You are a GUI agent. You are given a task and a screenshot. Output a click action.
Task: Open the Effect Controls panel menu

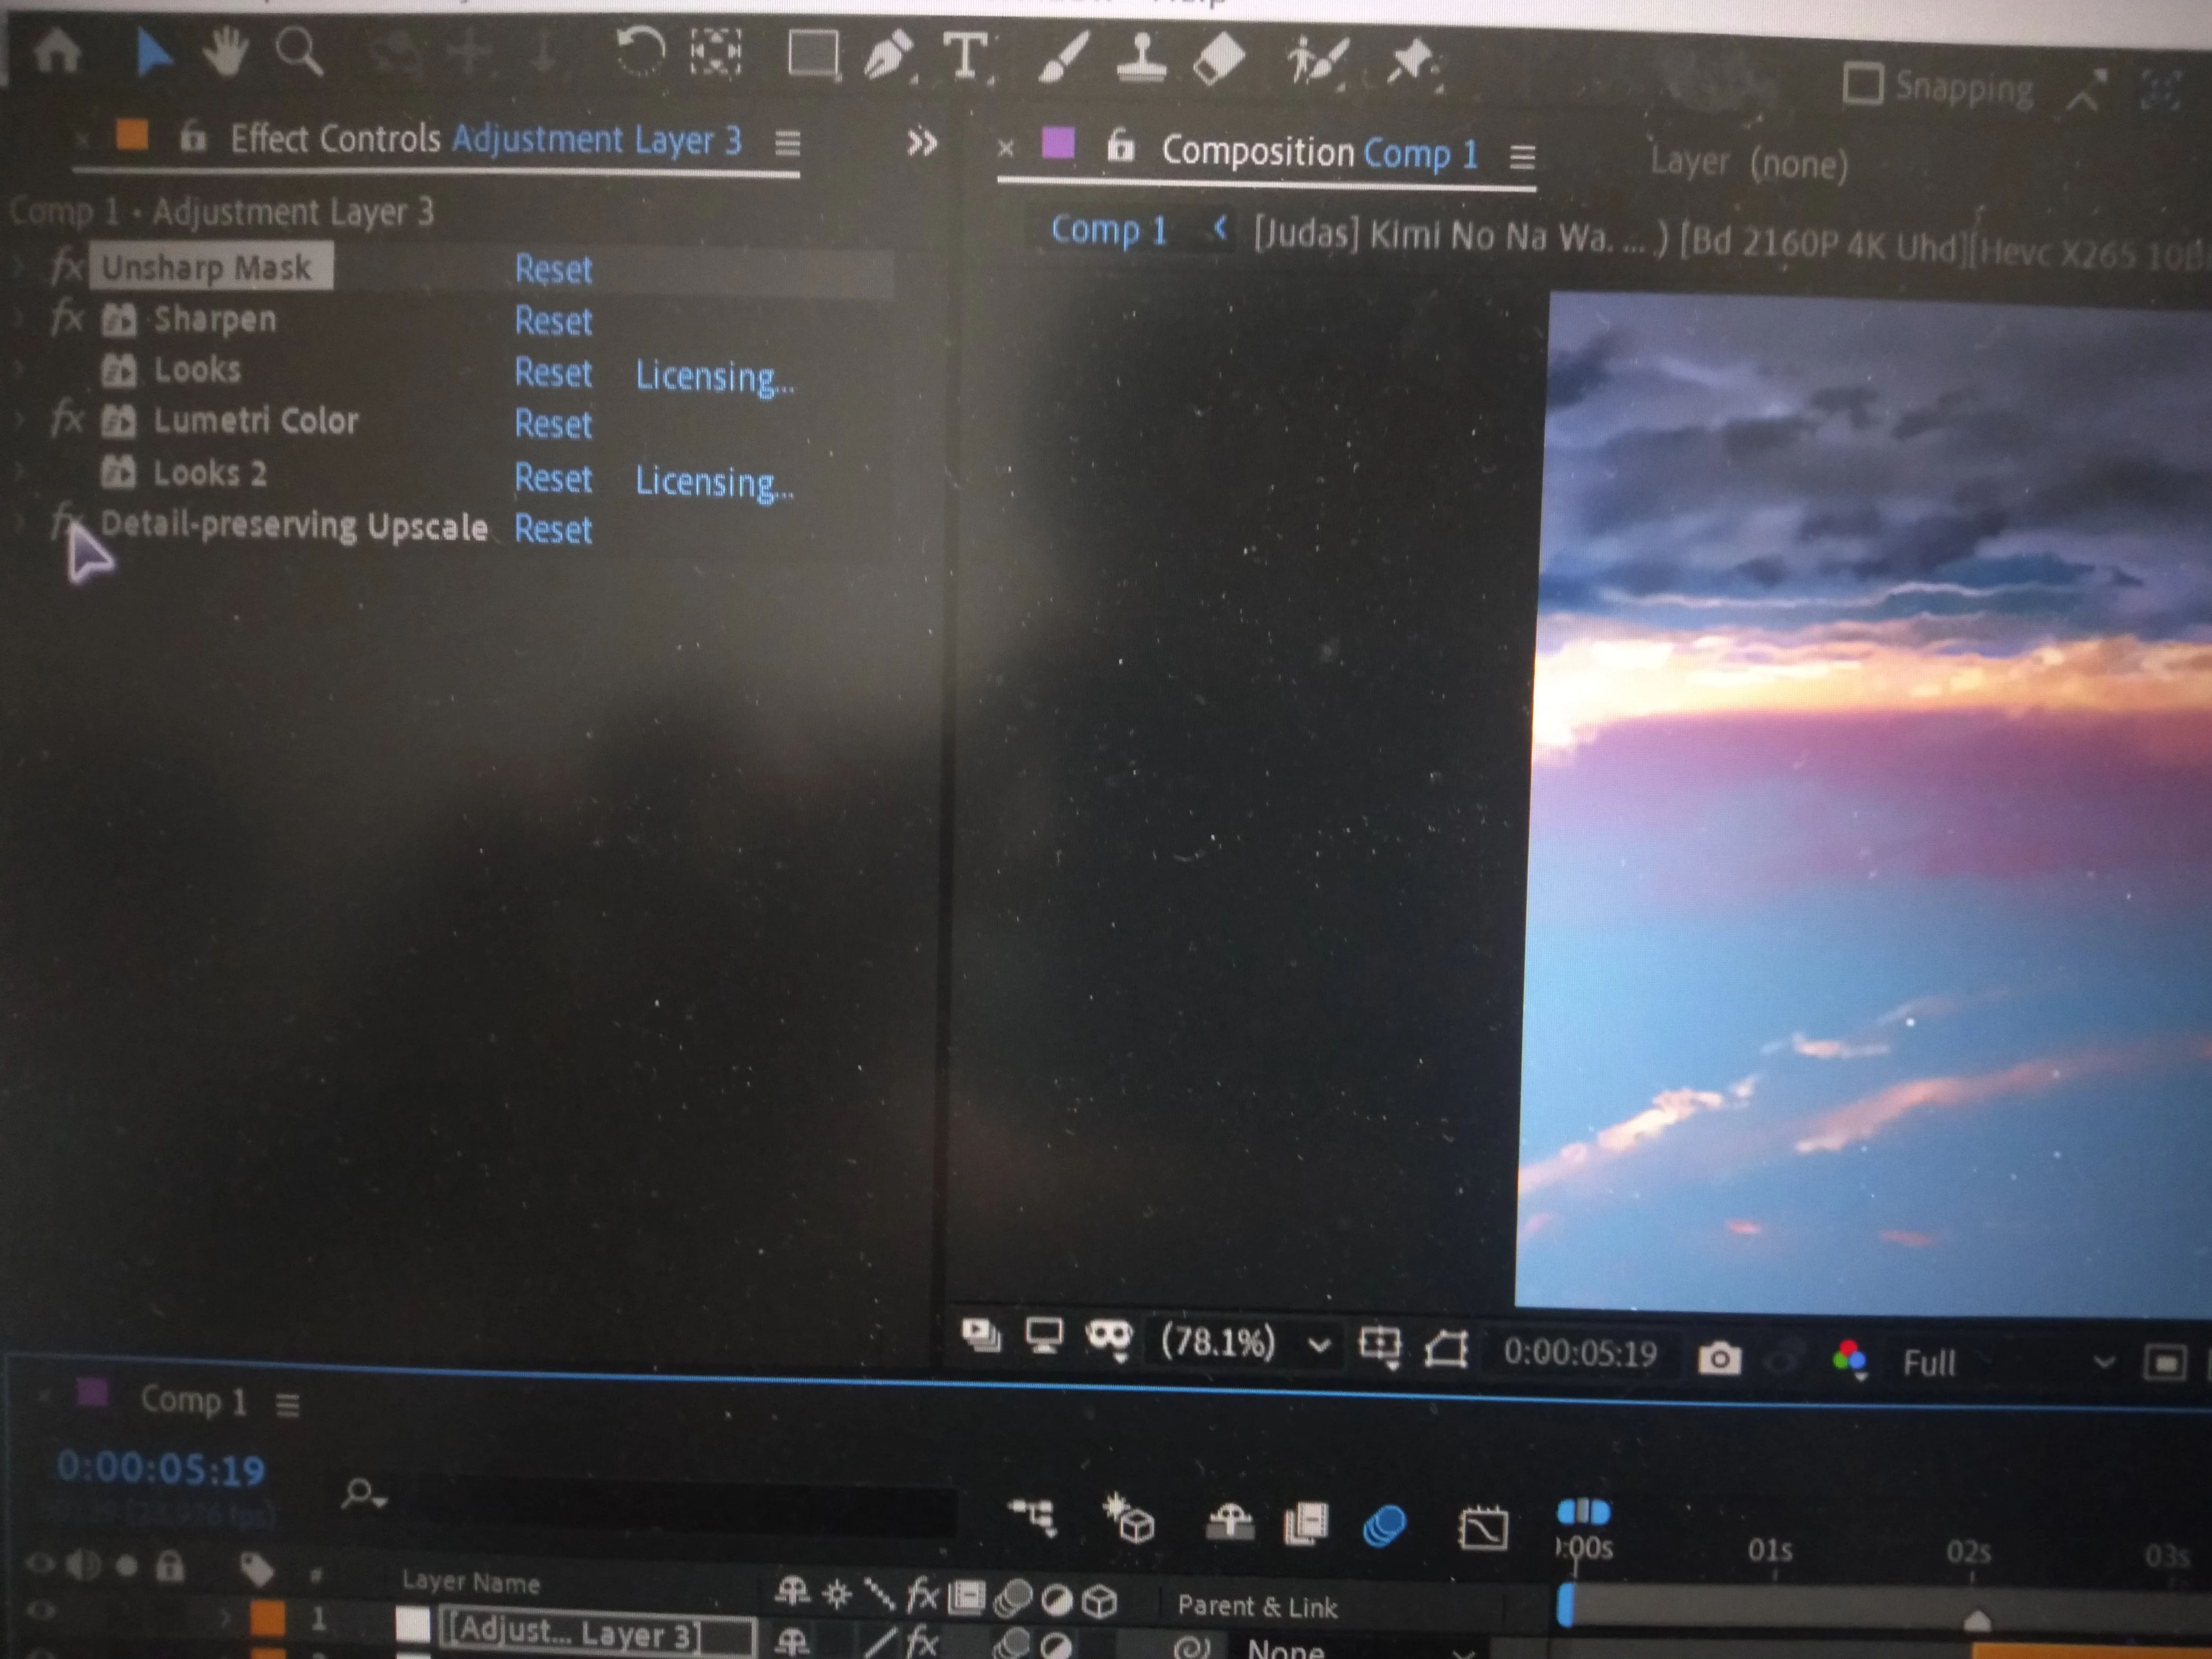point(787,144)
